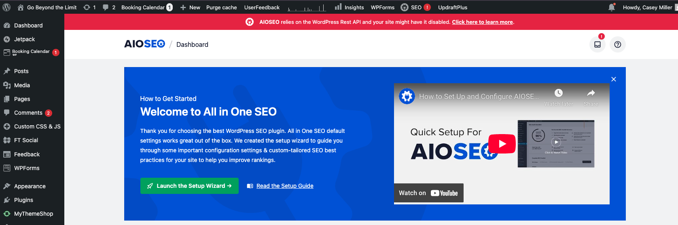Play the AIOSEO setup YouTube video

pos(502,144)
